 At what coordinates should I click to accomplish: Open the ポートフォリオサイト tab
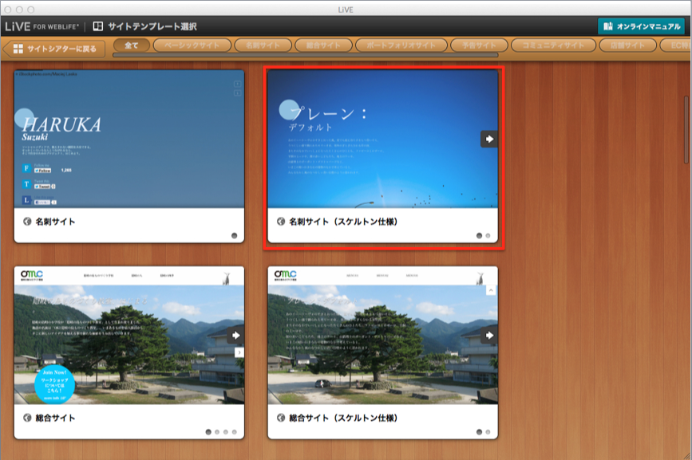pyautogui.click(x=401, y=45)
